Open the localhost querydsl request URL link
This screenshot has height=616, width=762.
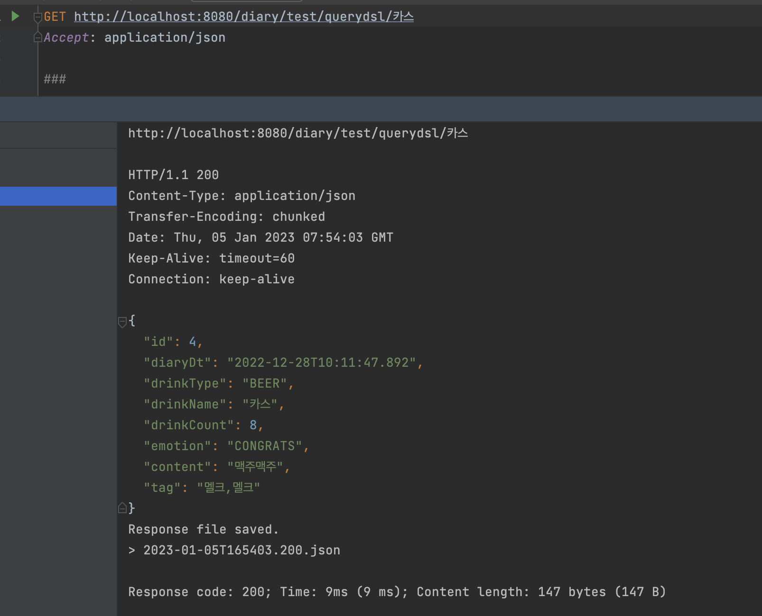click(244, 17)
